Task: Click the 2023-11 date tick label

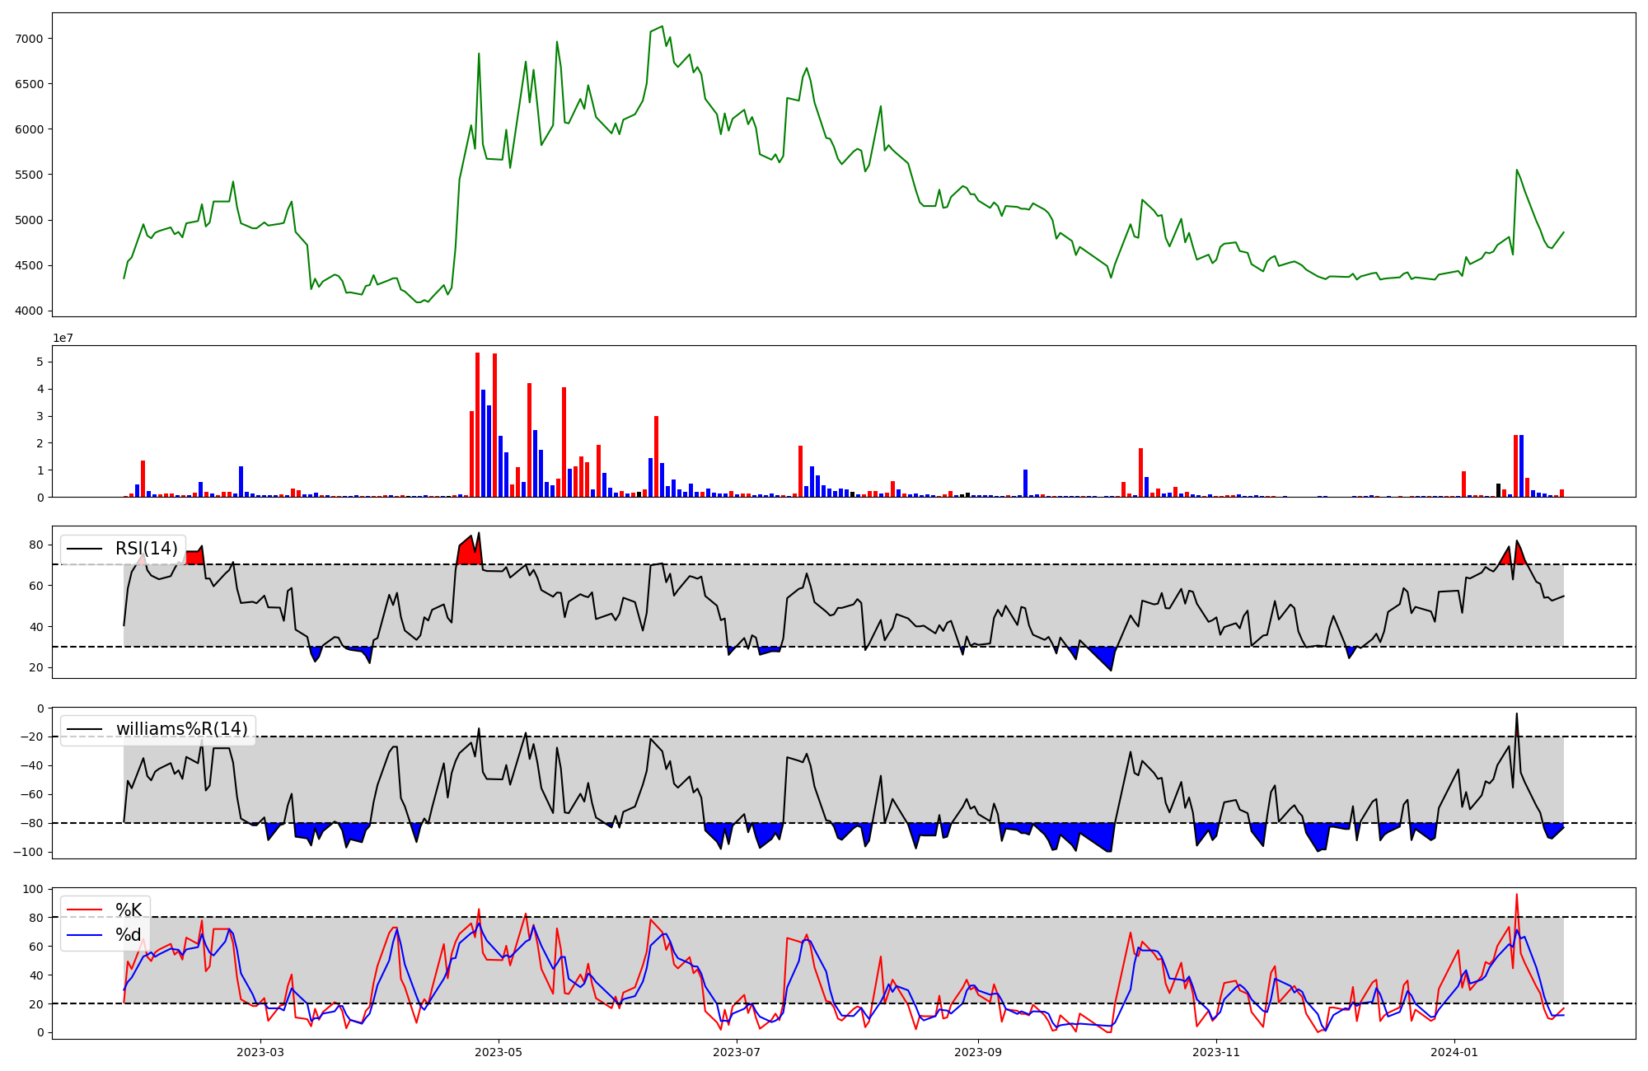Action: pyautogui.click(x=1215, y=1052)
